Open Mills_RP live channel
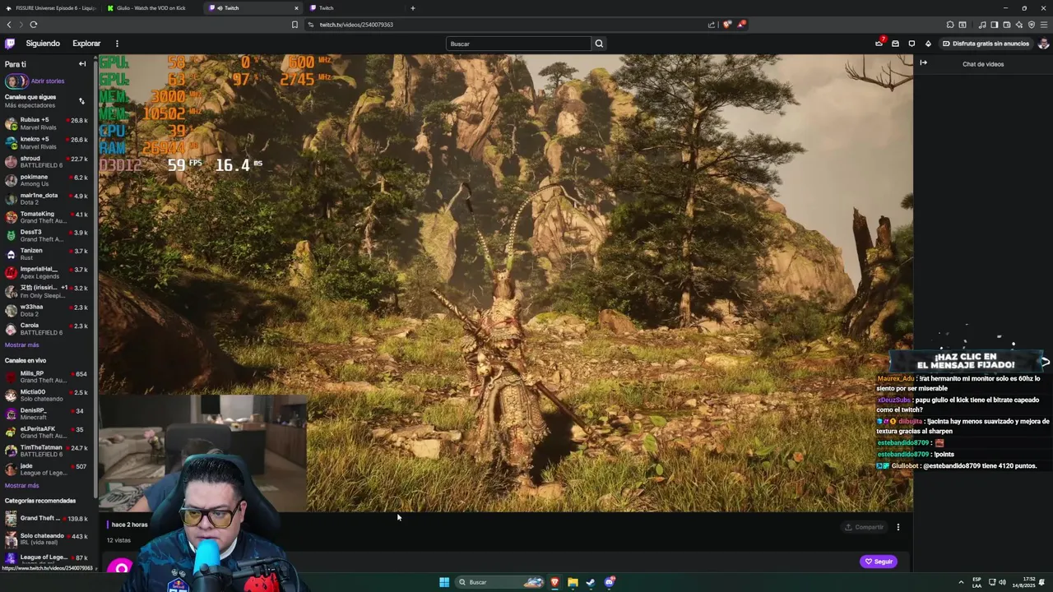1053x592 pixels. tap(47, 377)
